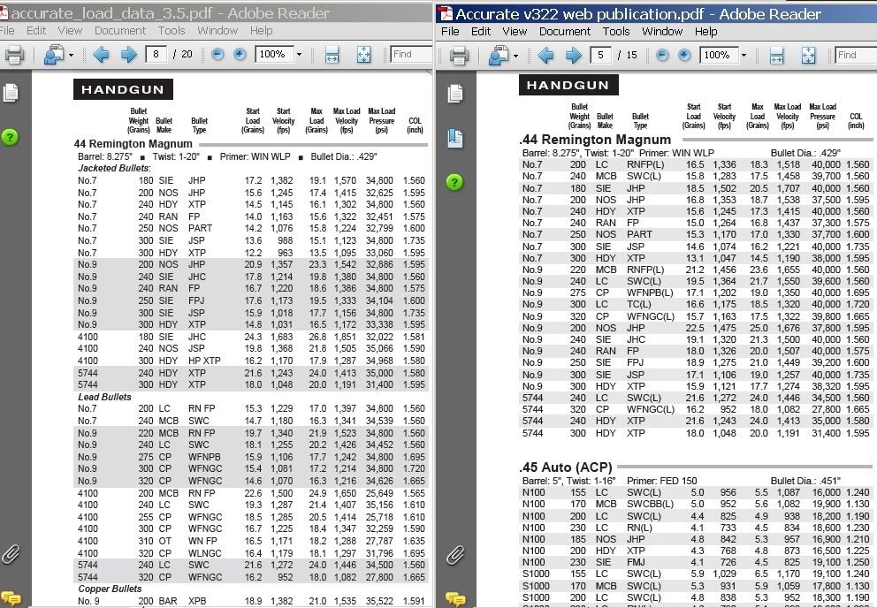The image size is (877, 608).
Task: Open Tools menu in left window
Action: tap(172, 30)
